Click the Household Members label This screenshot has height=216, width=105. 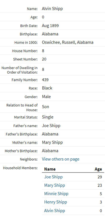(20, 168)
